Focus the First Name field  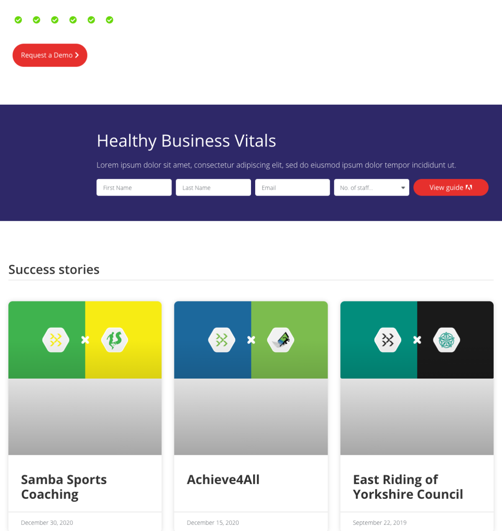tap(134, 188)
